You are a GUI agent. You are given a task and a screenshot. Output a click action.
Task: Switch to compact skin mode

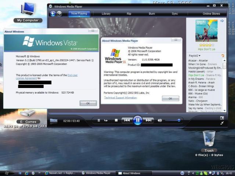[x=222, y=123]
